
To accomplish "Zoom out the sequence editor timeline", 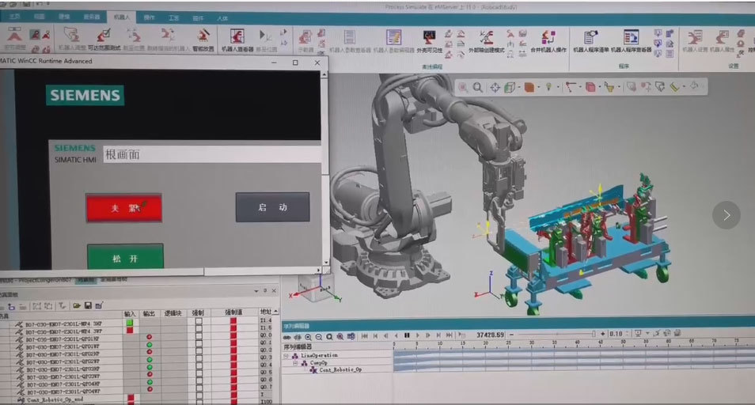I will (319, 337).
